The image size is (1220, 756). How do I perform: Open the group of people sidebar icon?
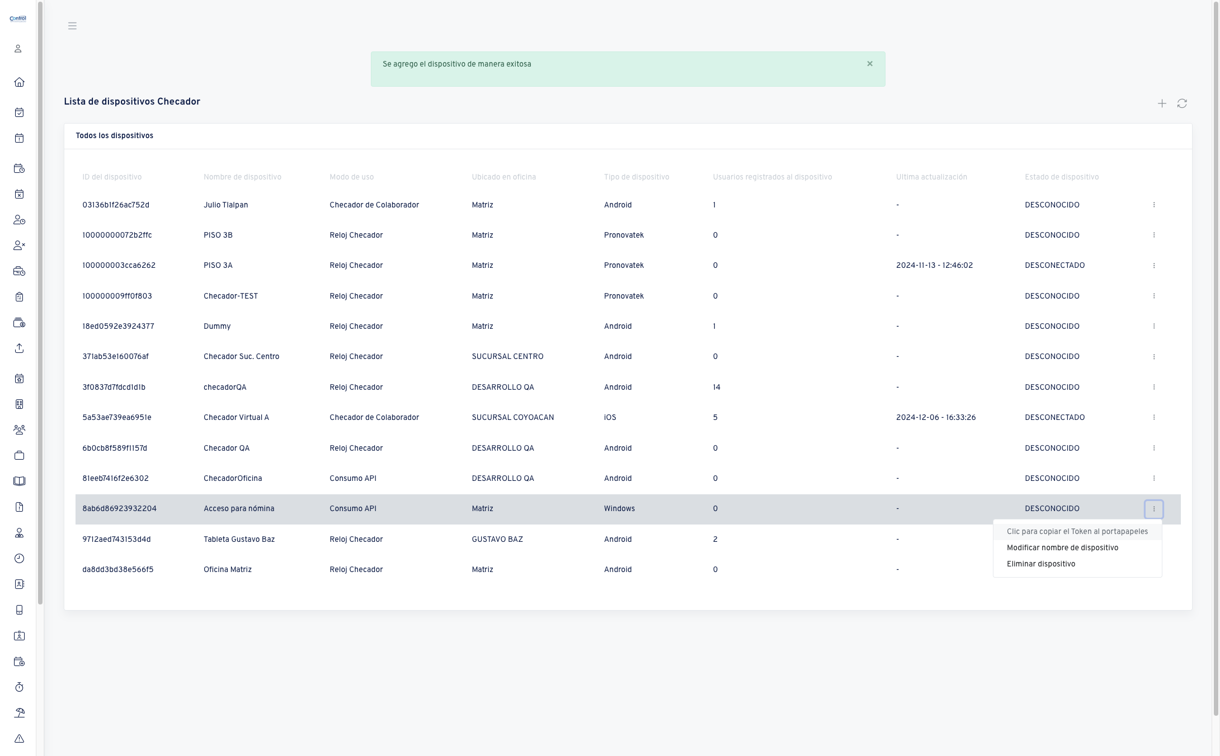click(x=19, y=430)
